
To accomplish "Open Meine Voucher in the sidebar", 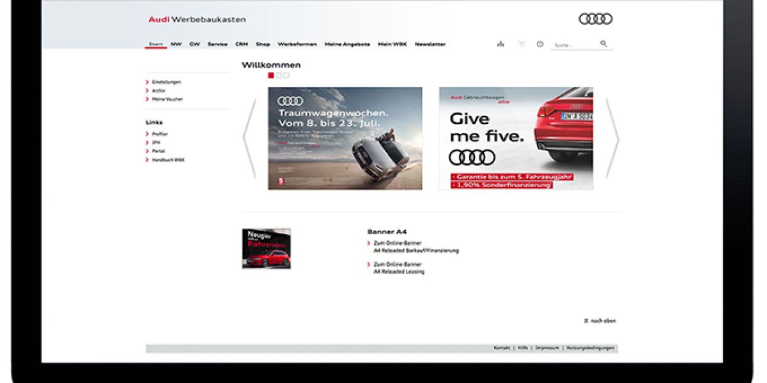I will (167, 100).
